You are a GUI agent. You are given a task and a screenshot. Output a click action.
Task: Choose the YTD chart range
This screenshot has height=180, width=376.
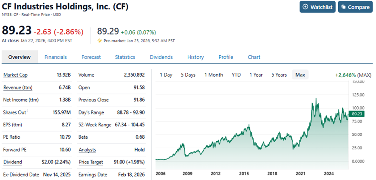click(x=236, y=75)
